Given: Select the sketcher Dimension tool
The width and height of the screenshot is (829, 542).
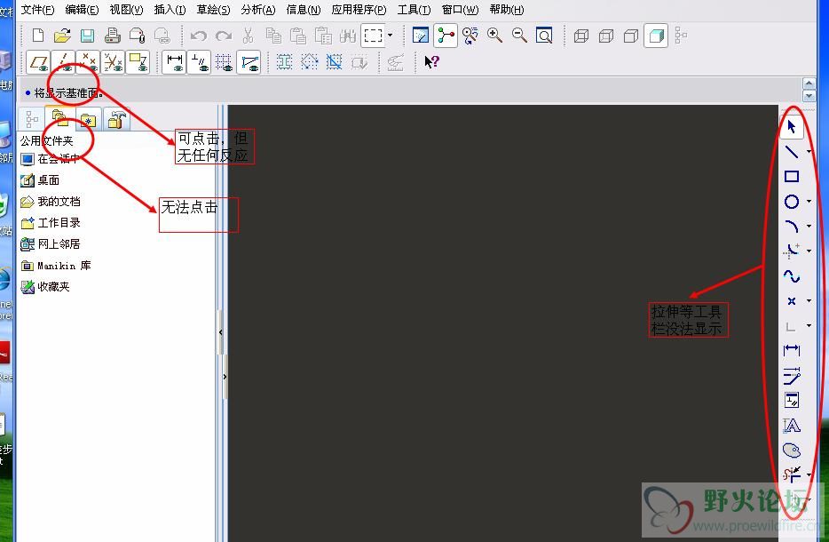Looking at the screenshot, I should 792,350.
